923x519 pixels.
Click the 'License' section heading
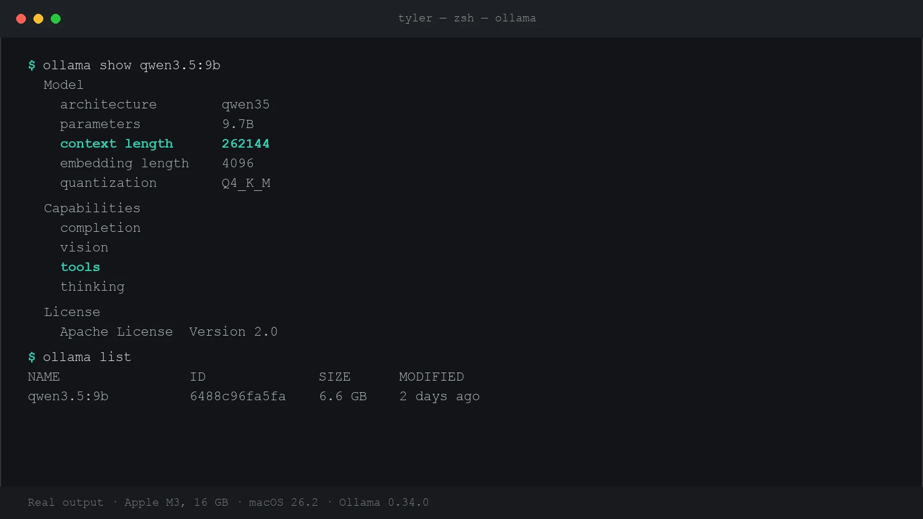tap(72, 312)
